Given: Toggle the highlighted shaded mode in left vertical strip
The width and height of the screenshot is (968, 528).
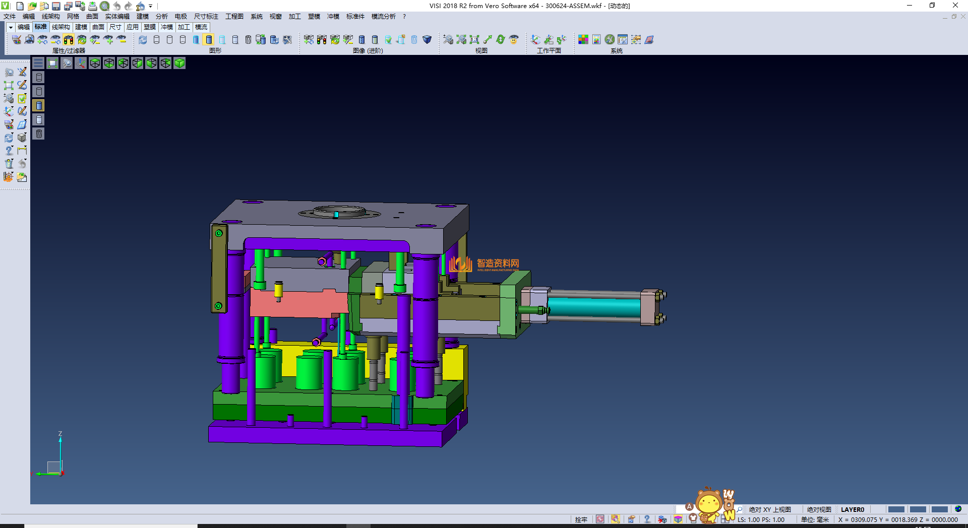Looking at the screenshot, I should coord(39,105).
